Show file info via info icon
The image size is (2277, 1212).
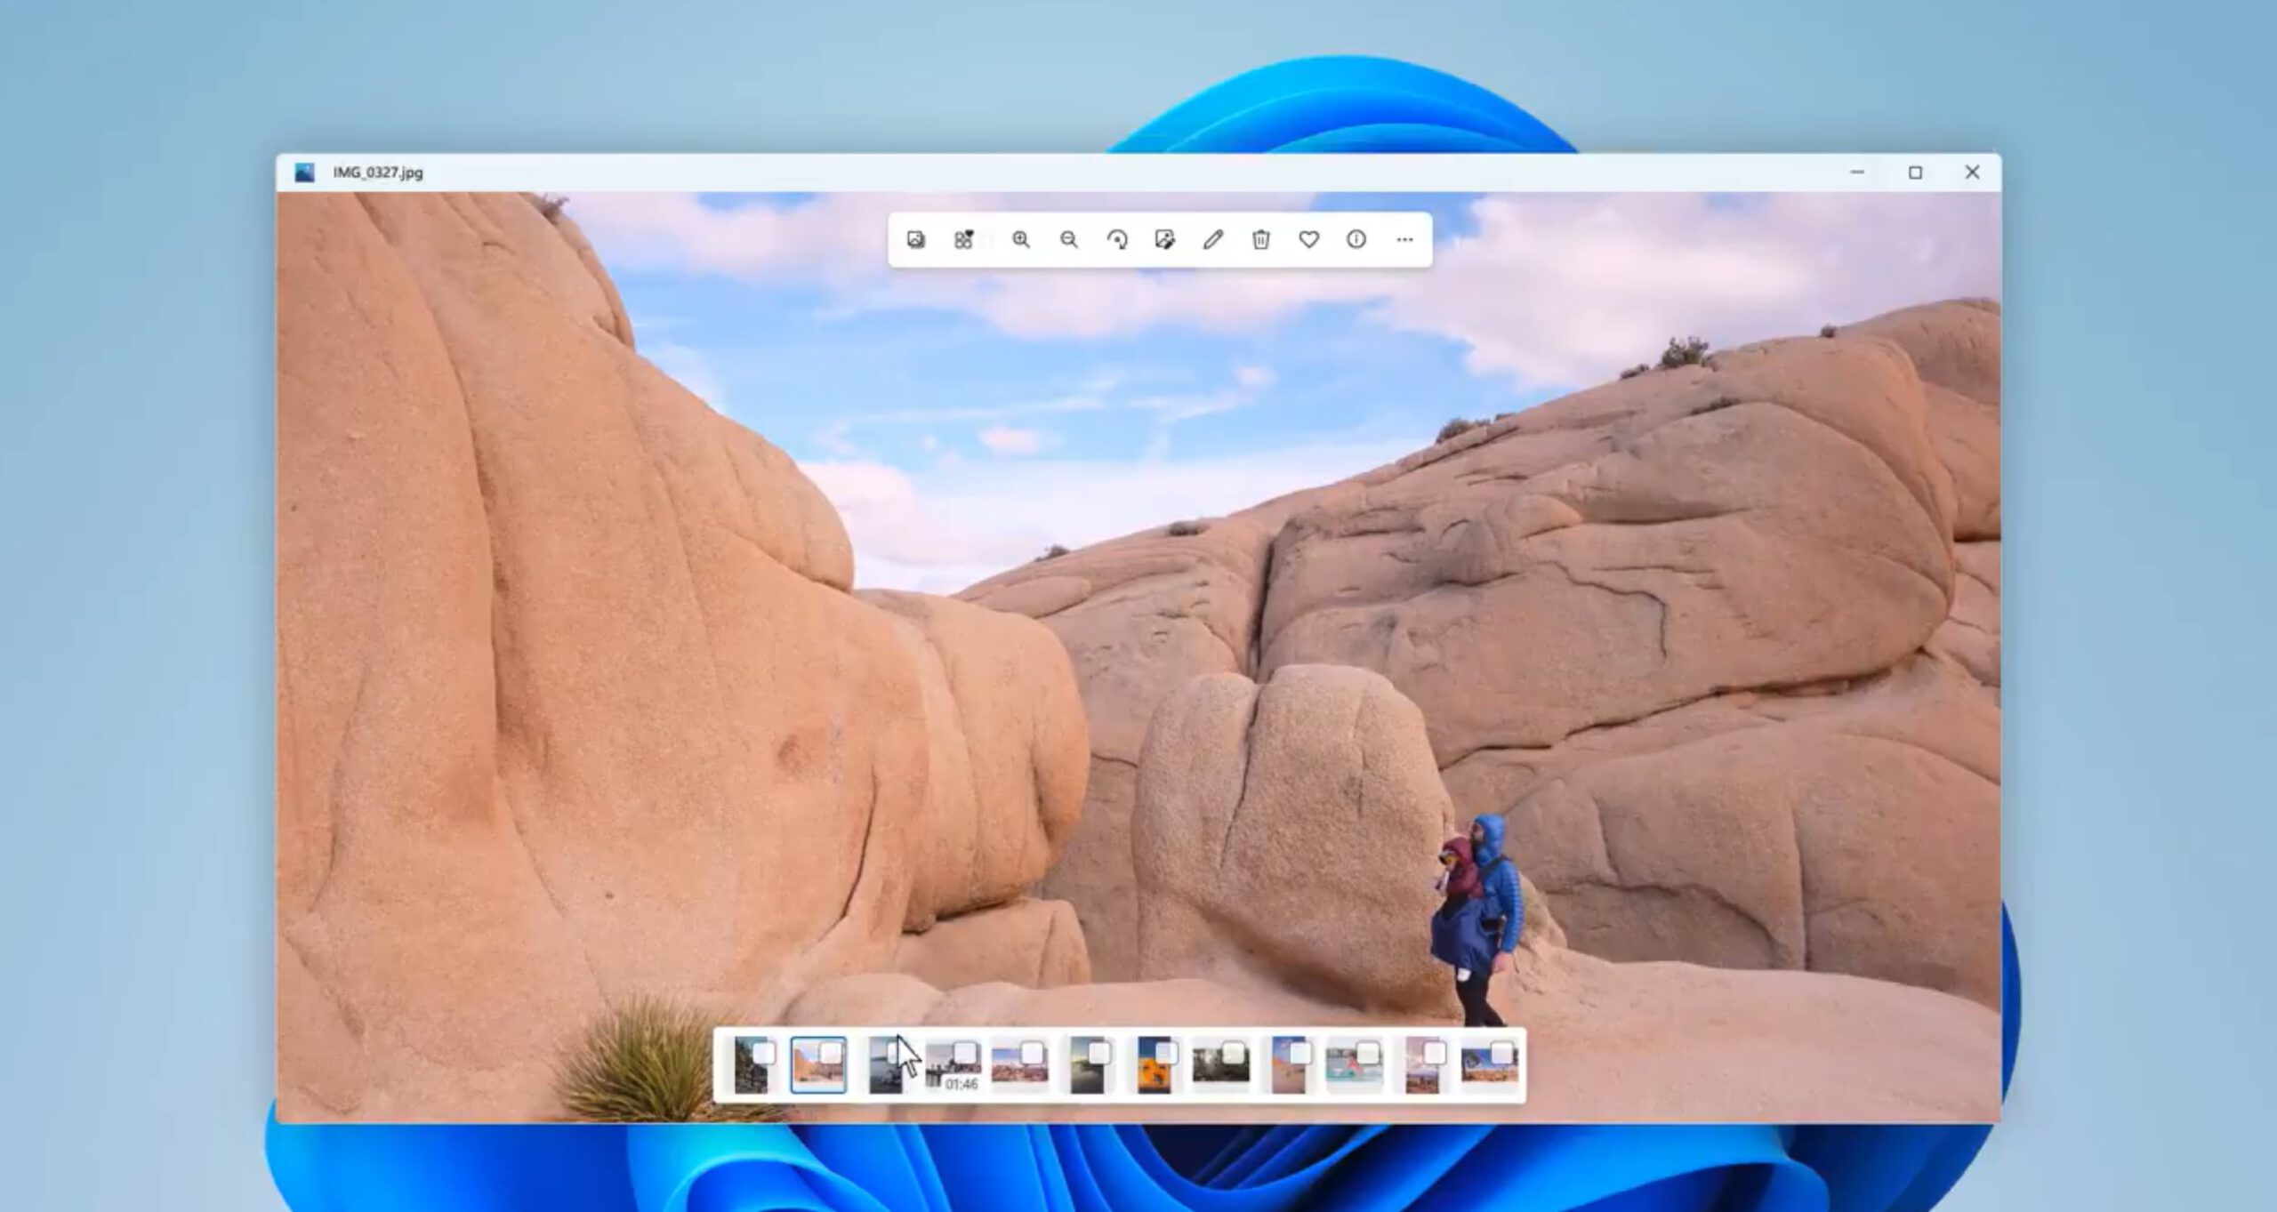click(x=1356, y=239)
